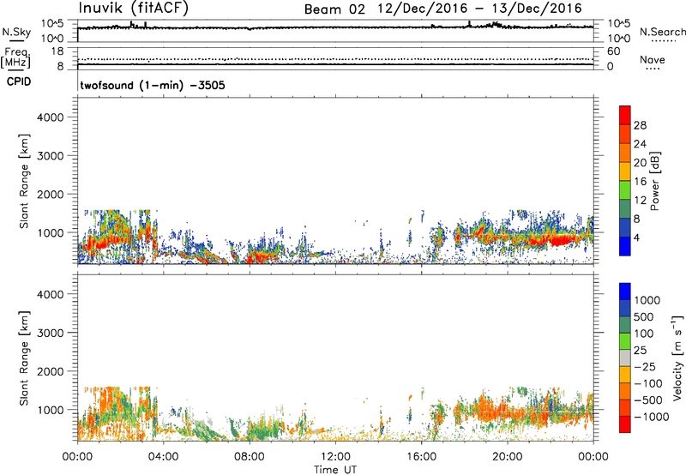Click the "Beam 02" label in the header
The image size is (686, 475).
pos(334,9)
